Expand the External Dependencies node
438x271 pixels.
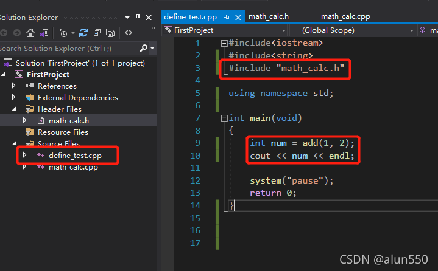13,97
